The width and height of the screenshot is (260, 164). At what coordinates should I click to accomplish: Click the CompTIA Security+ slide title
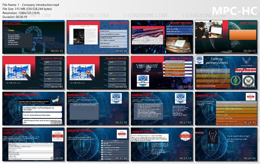click(x=80, y=130)
